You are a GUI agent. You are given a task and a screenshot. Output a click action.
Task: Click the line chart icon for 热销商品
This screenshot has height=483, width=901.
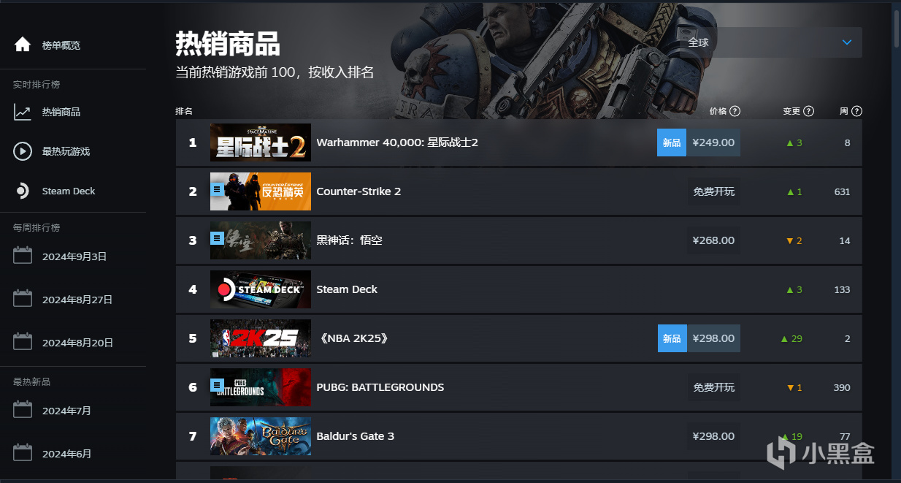[23, 112]
